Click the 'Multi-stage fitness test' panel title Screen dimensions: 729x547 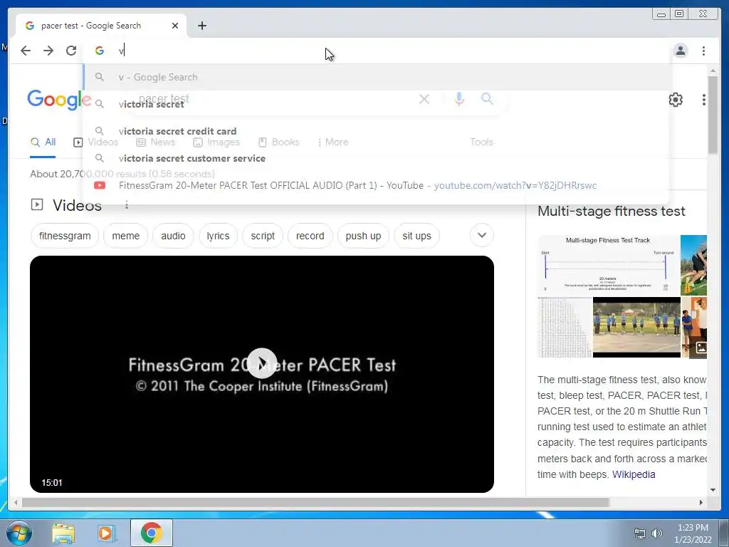coord(612,211)
